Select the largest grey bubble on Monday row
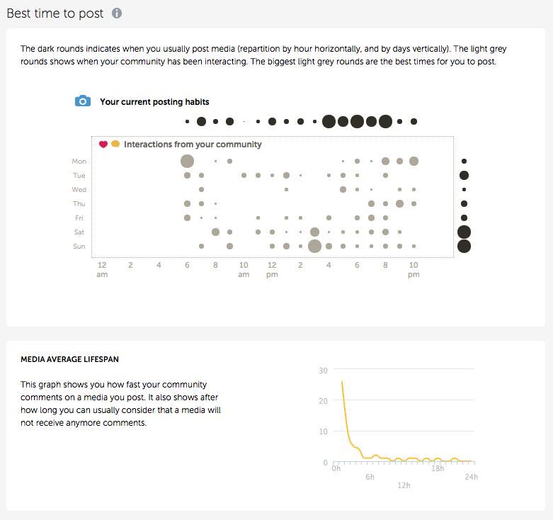553x520 pixels. coord(187,162)
